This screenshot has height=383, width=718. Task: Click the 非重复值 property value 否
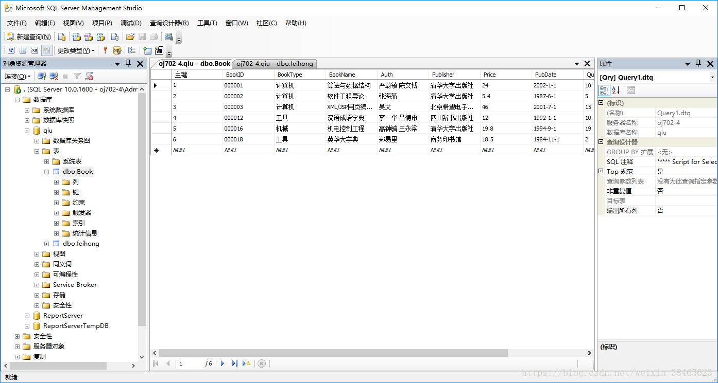coord(686,191)
